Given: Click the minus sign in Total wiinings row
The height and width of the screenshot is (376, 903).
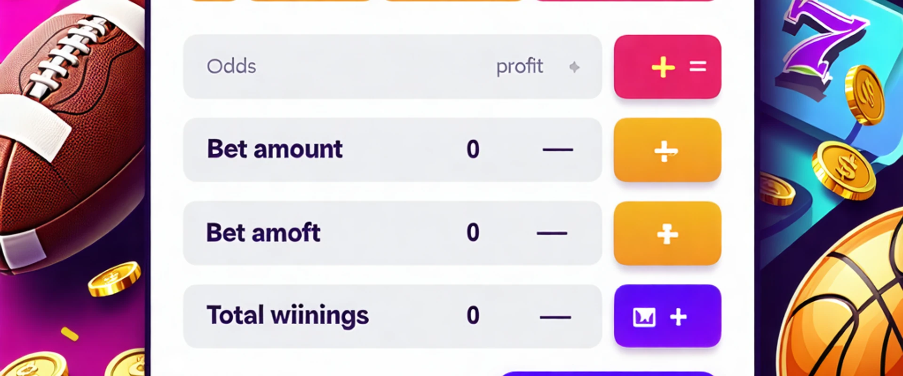Looking at the screenshot, I should click(x=555, y=317).
